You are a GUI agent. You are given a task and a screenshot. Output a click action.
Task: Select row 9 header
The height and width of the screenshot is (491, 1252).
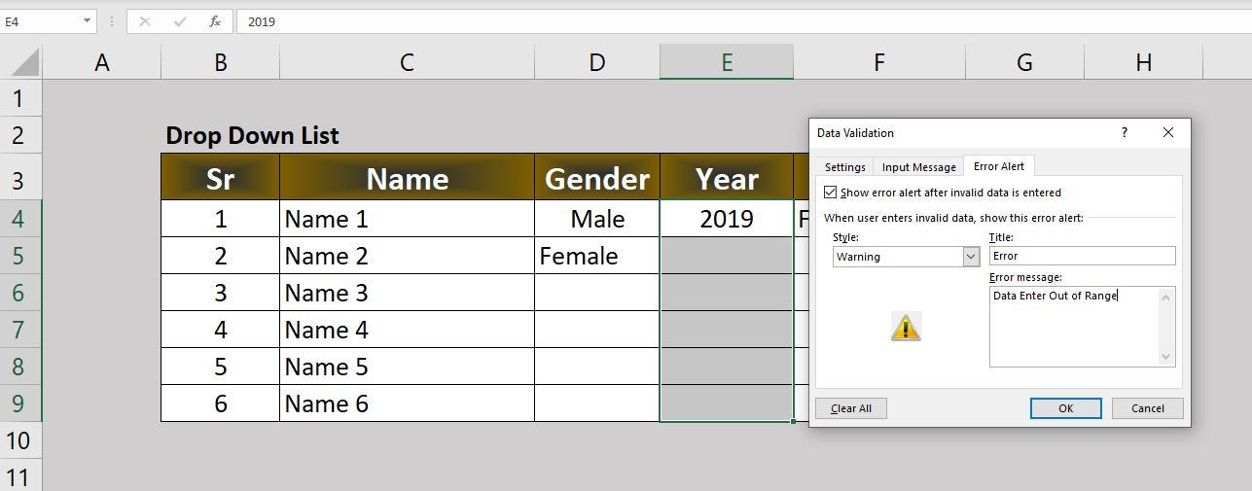pyautogui.click(x=20, y=403)
